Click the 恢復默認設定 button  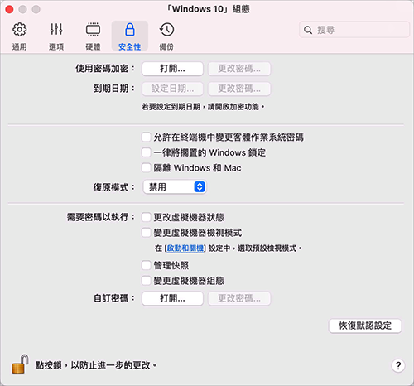(x=365, y=326)
